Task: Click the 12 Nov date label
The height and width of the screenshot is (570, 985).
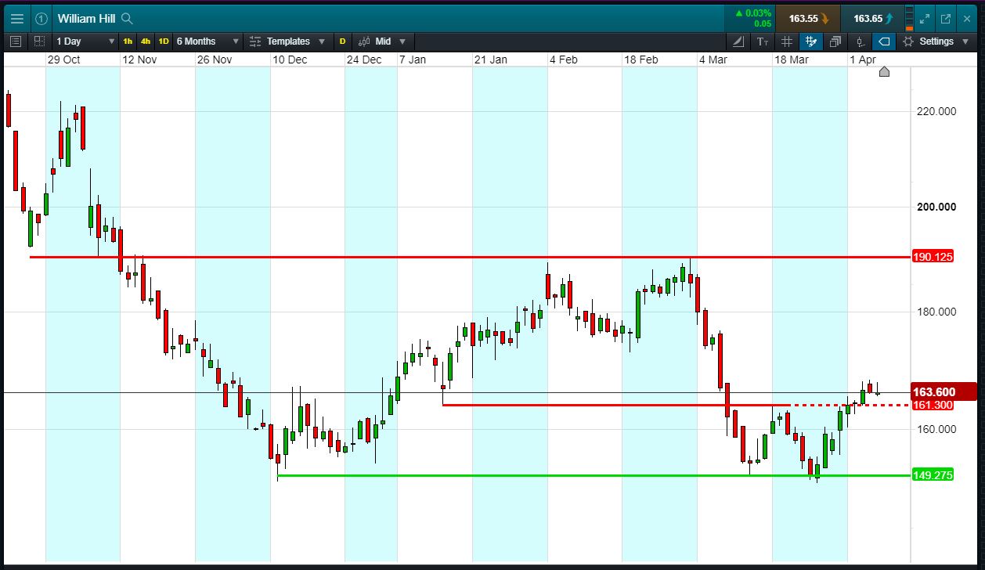Action: click(x=139, y=60)
